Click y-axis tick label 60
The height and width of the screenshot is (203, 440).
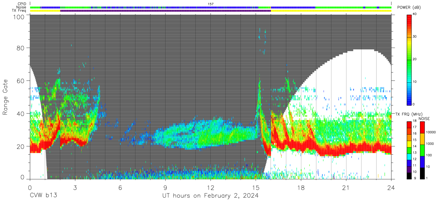pyautogui.click(x=21, y=81)
